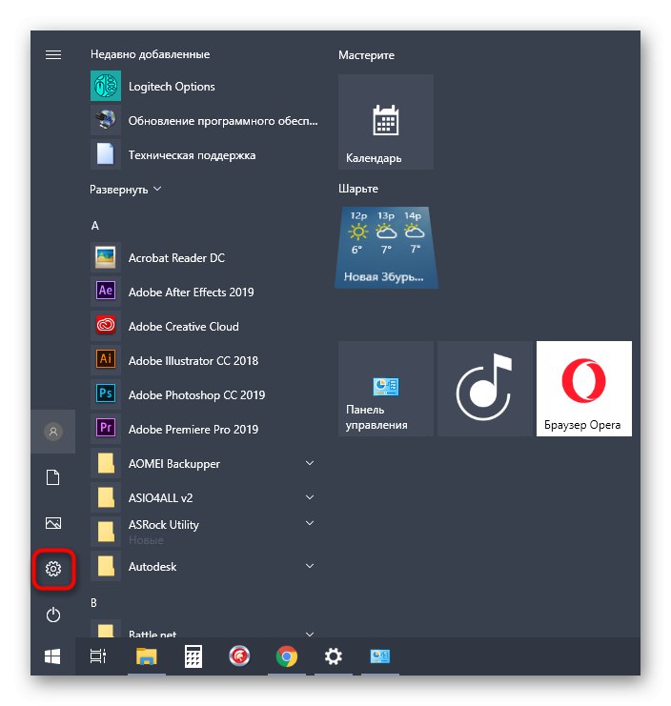The image size is (671, 706).
Task: Open File Explorer from taskbar
Action: coord(147,656)
